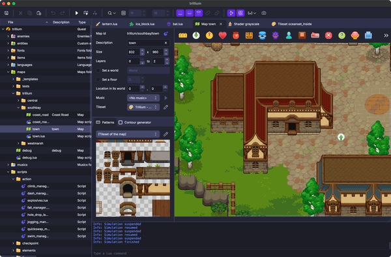Click the Paste clipboard icon
This screenshot has height=257, width=391.
point(38,13)
